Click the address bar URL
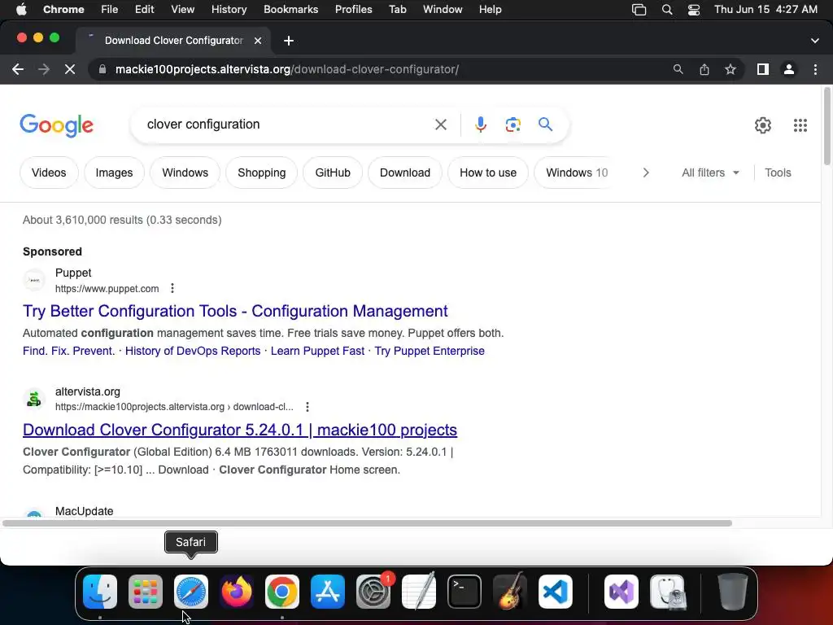The width and height of the screenshot is (833, 625). point(287,69)
